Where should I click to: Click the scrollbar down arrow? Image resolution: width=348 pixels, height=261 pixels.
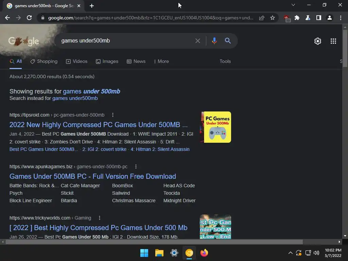[x=345, y=236]
